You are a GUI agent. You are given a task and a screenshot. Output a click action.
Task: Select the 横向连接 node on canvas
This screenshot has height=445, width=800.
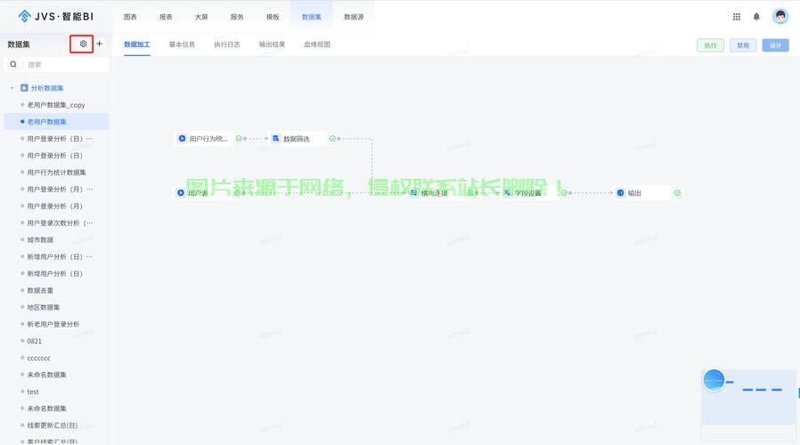(x=434, y=193)
